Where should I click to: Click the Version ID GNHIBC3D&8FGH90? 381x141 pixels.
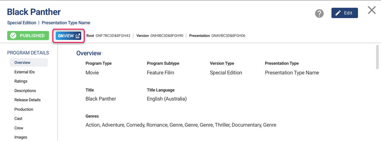point(167,36)
